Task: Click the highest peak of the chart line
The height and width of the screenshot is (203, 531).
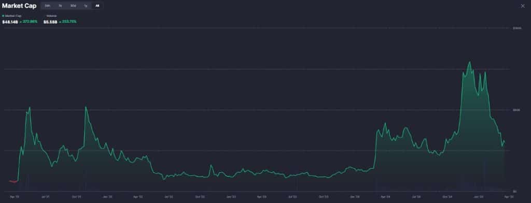Action: tap(469, 62)
